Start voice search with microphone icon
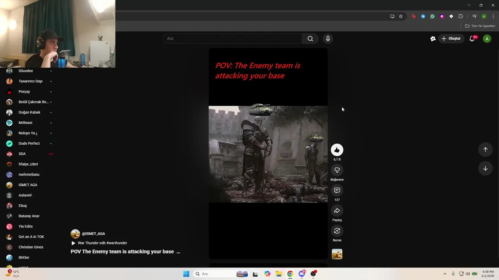This screenshot has width=499, height=280. coord(328,38)
